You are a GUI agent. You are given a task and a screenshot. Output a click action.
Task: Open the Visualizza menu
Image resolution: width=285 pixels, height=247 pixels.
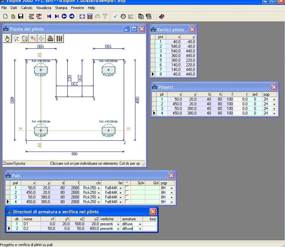click(44, 8)
